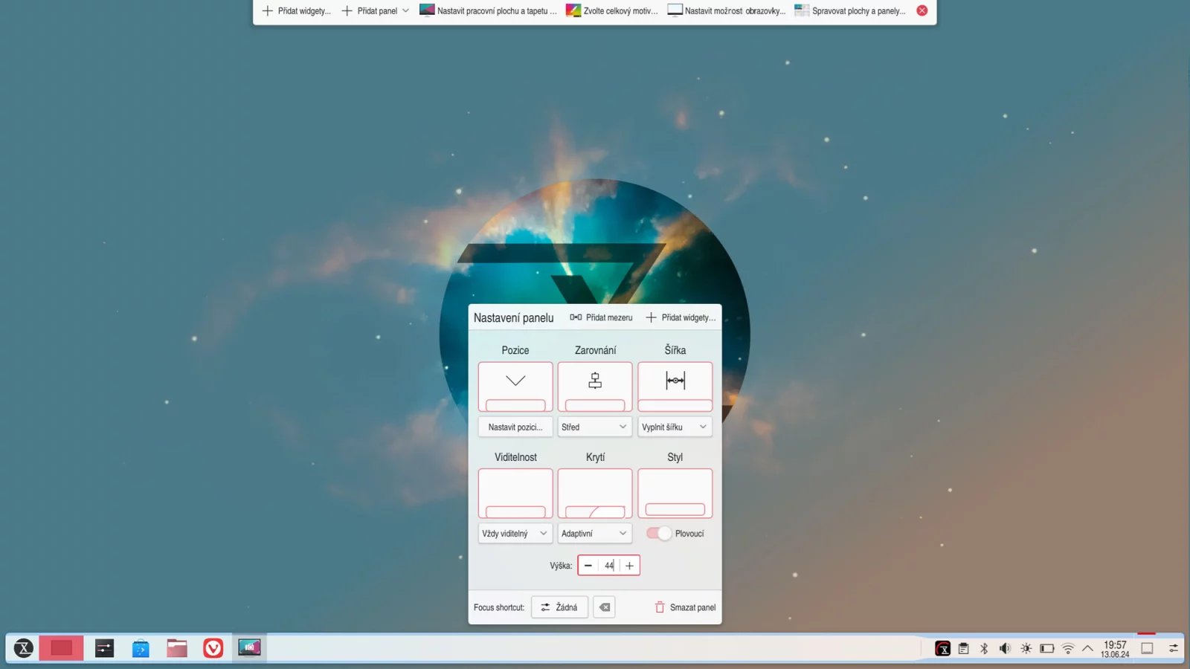Increase panel height with plus button
This screenshot has width=1190, height=669.
click(x=629, y=566)
